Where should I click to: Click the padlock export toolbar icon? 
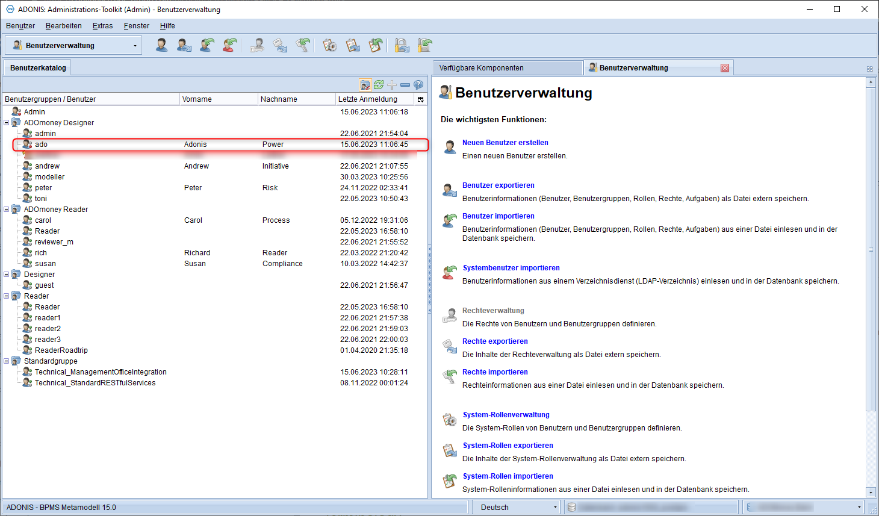pos(402,45)
